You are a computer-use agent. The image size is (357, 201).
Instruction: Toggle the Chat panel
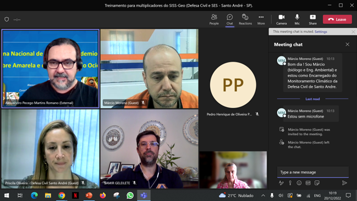click(x=229, y=19)
